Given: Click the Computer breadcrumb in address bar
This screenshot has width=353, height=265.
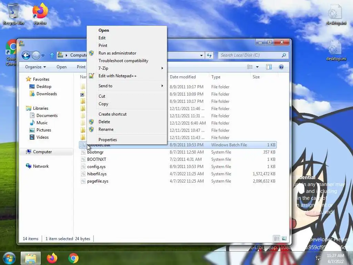Looking at the screenshot, I should (x=78, y=55).
